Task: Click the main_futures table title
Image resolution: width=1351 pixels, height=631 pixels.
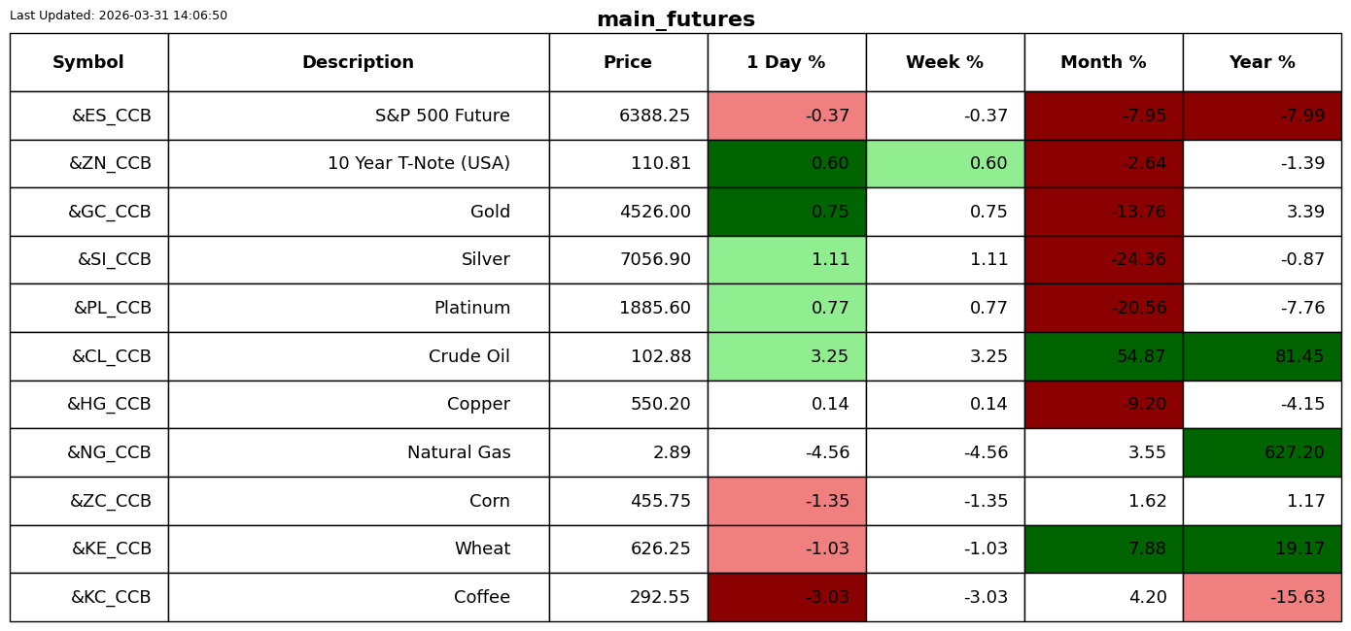Action: point(675,19)
